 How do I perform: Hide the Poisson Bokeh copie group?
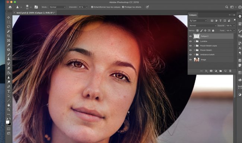190,46
